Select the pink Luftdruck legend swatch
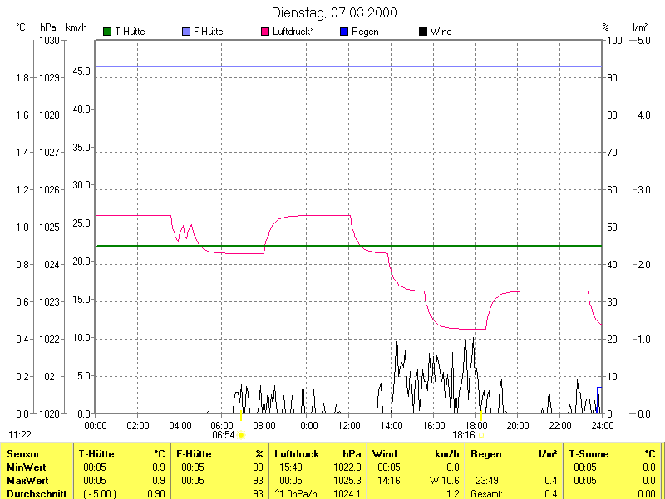Image resolution: width=665 pixels, height=499 pixels. (266, 32)
